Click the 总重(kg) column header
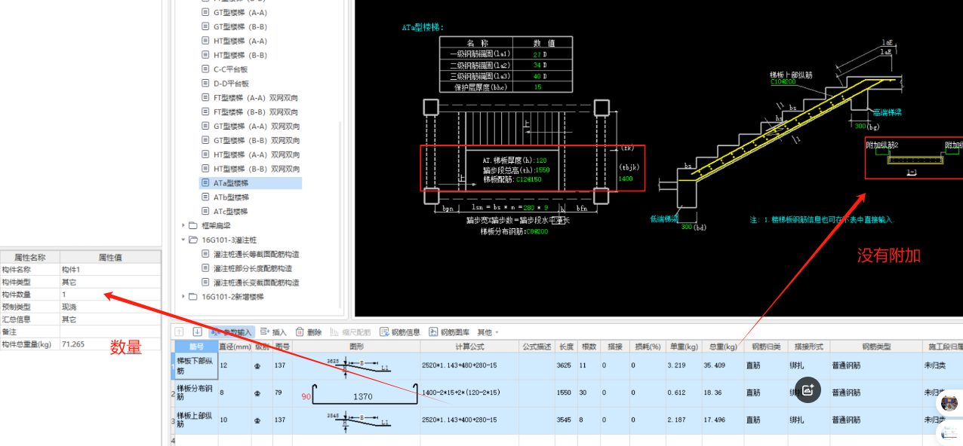This screenshot has width=963, height=446. pos(722,347)
